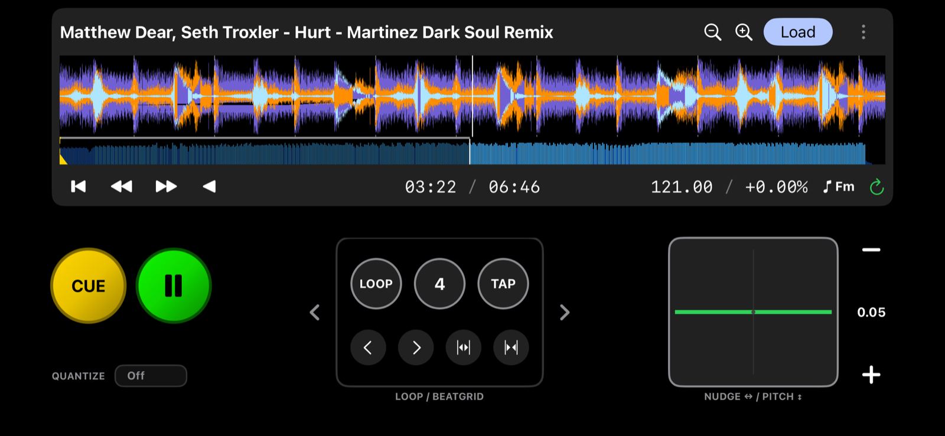
Task: Increase the pitch step with plus
Action: coord(871,375)
